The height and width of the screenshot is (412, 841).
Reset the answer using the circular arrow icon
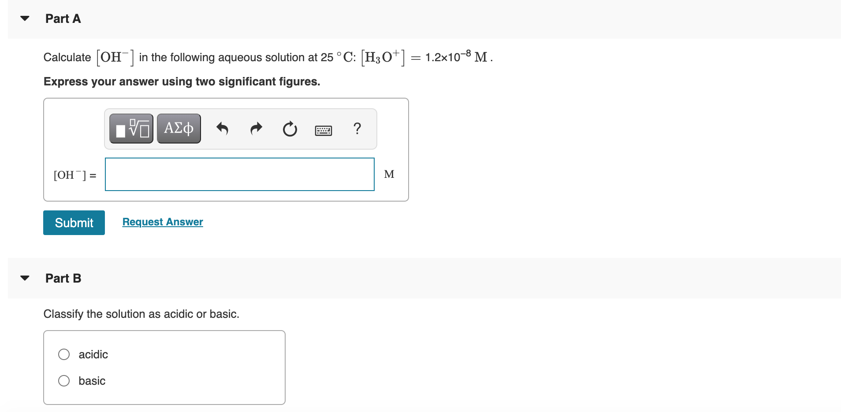pyautogui.click(x=290, y=129)
